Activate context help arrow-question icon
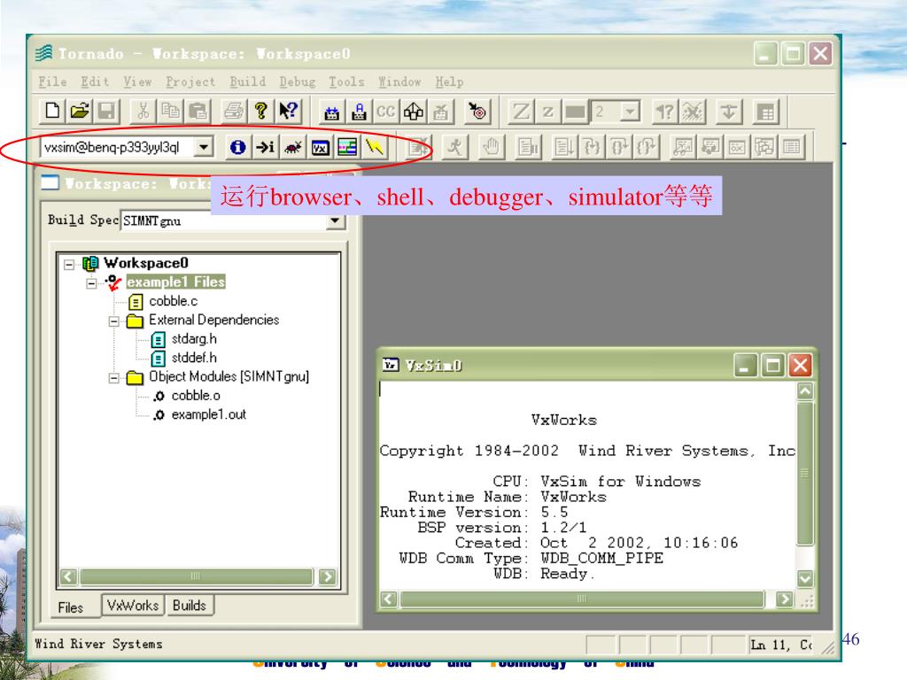Screen dimensions: 907x680 pos(288,111)
